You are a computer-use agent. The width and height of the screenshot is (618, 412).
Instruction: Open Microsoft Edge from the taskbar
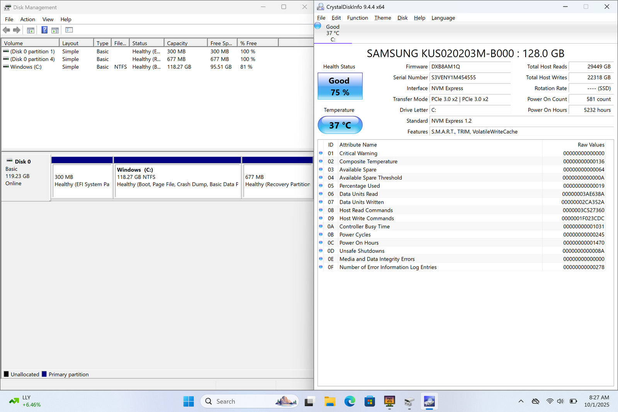click(350, 402)
